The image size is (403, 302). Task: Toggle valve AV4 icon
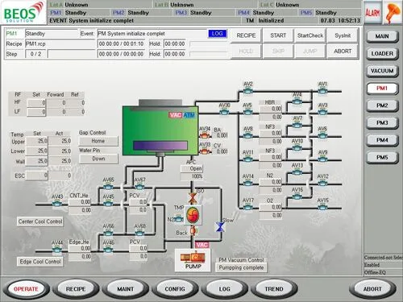coord(297,101)
